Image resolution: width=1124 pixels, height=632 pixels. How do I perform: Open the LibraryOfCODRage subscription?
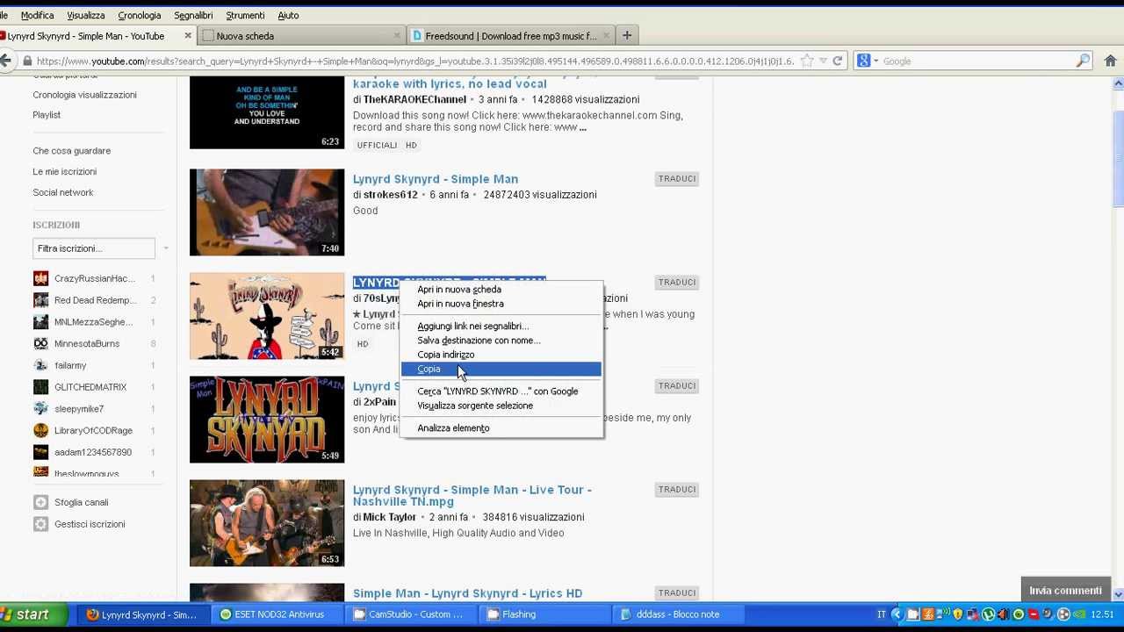pyautogui.click(x=95, y=430)
